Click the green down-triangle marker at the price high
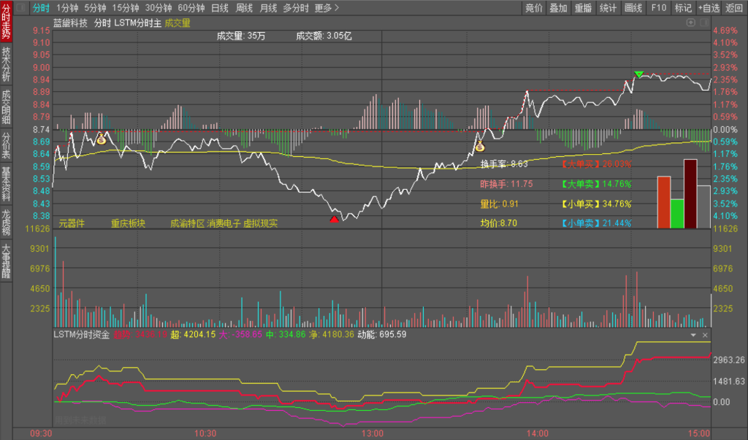This screenshot has height=440, width=748. click(x=639, y=74)
